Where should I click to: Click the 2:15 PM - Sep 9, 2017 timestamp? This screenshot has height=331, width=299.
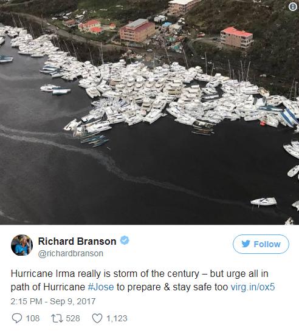[x=53, y=301]
